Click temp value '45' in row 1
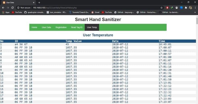This screenshot has width=198, height=104. (67, 44)
